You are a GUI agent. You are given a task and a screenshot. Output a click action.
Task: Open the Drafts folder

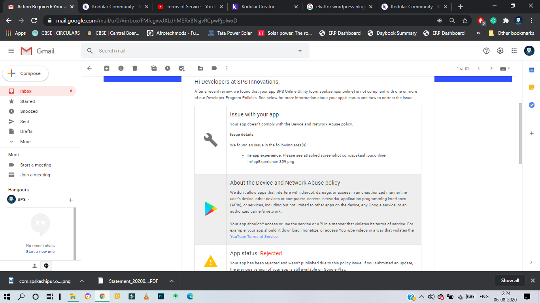[x=38, y=131]
